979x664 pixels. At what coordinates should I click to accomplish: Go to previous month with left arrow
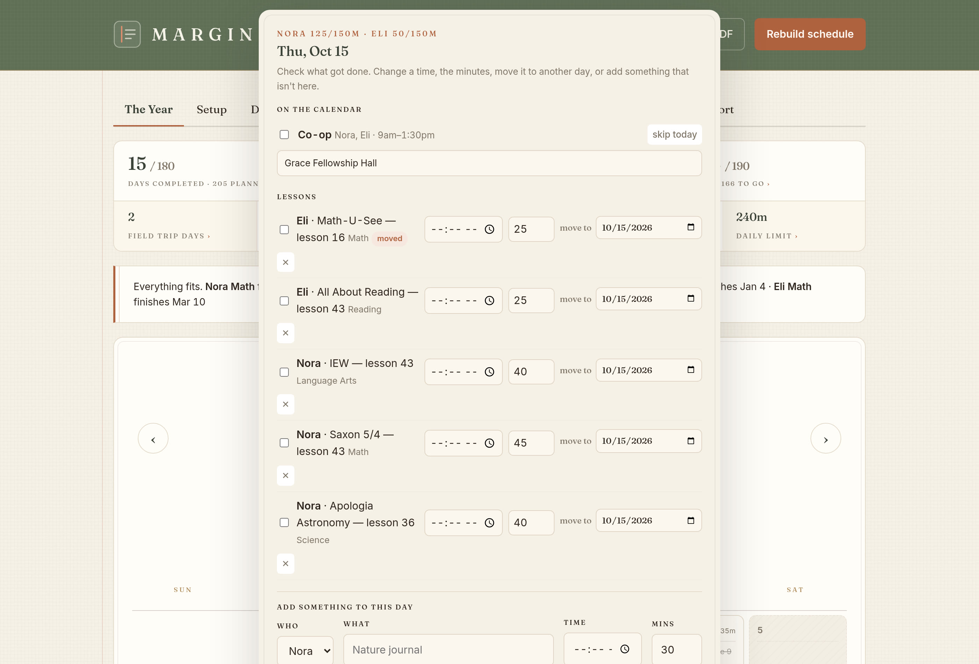pyautogui.click(x=153, y=438)
